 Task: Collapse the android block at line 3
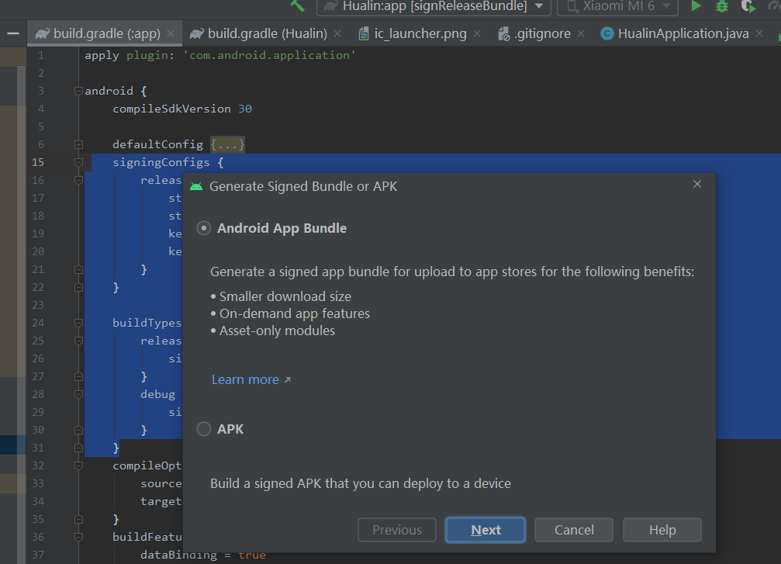78,91
